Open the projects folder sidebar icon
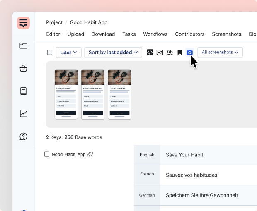This screenshot has height=211, width=257. pyautogui.click(x=23, y=46)
